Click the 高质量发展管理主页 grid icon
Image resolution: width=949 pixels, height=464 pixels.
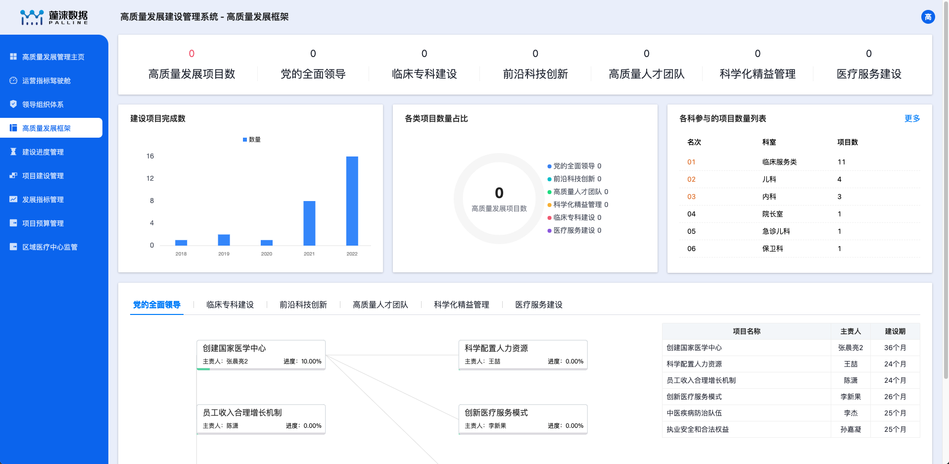coord(13,56)
